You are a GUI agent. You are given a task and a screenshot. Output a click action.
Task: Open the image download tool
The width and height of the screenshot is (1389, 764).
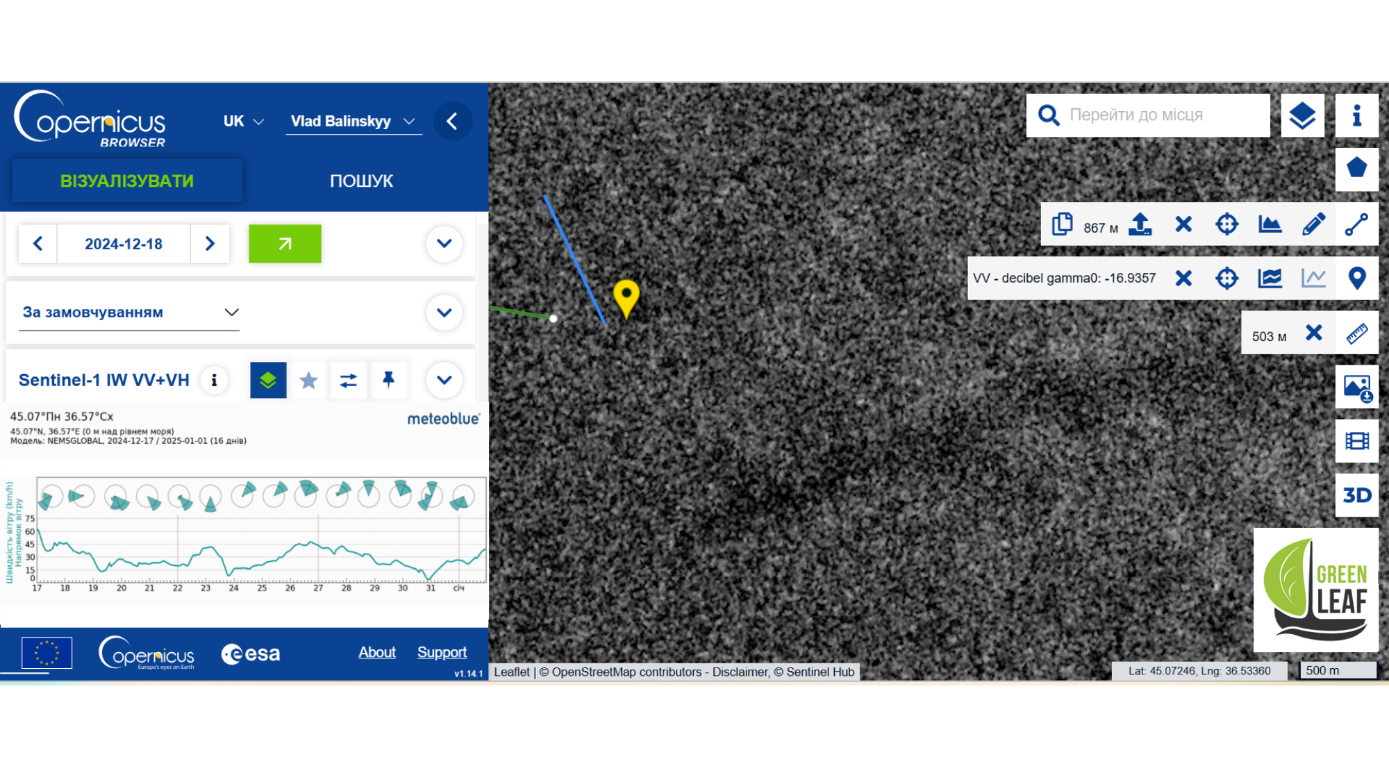tap(1356, 388)
